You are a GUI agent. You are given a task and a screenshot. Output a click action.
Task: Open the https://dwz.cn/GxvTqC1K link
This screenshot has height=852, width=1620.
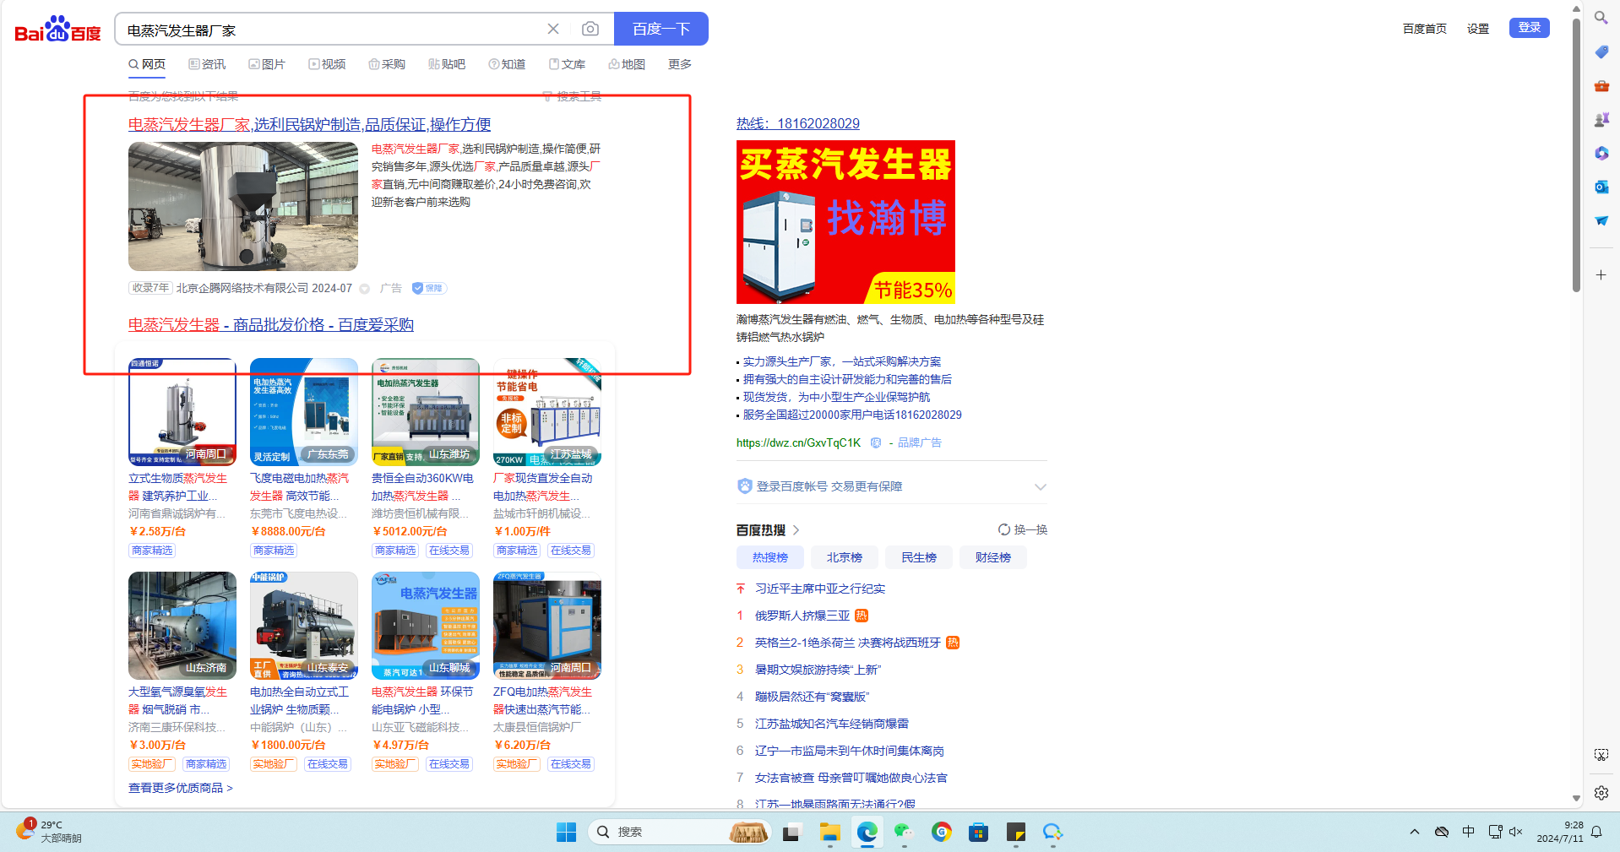(x=798, y=443)
